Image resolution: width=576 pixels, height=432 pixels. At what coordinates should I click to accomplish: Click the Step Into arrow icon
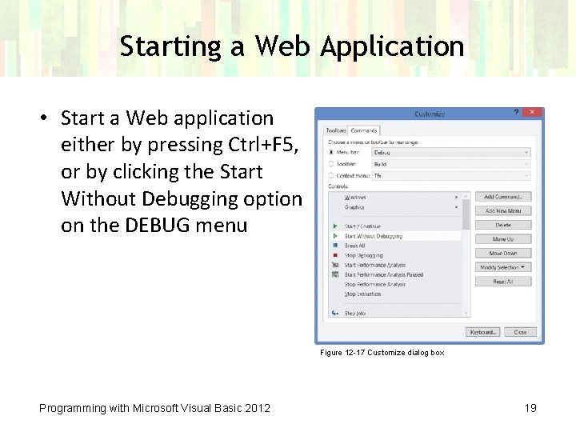(335, 313)
